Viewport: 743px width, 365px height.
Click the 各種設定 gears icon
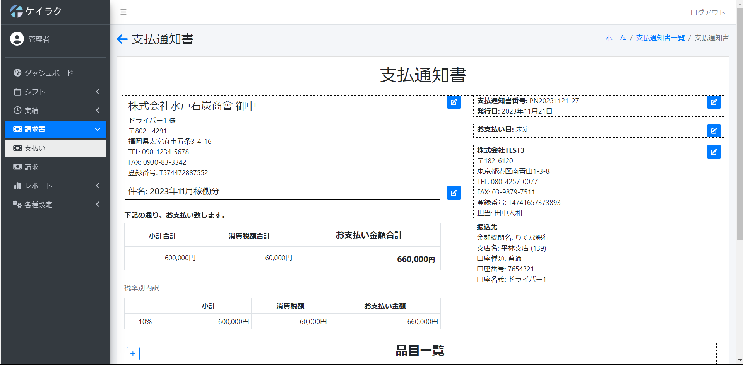tap(17, 204)
